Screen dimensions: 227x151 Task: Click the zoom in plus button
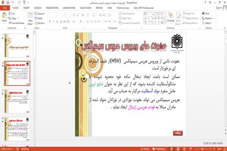(214, 149)
